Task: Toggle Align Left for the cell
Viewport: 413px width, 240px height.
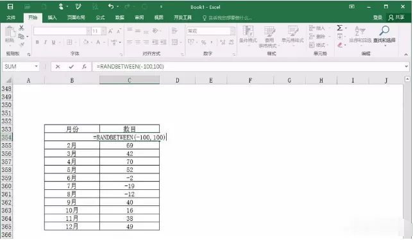Action: pyautogui.click(x=130, y=42)
